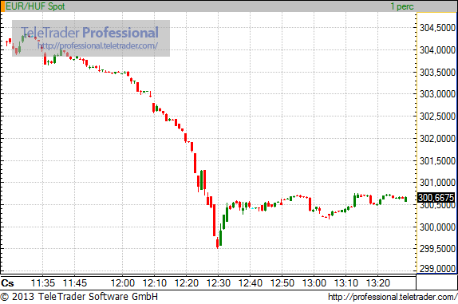Click the 302,0000 price axis label
The height and width of the screenshot is (304, 458).
[x=437, y=138]
